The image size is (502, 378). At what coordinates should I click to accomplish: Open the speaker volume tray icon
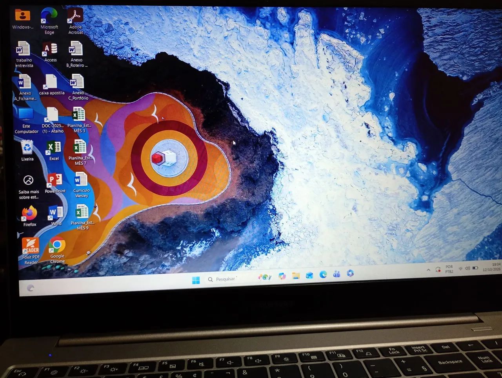(467, 268)
